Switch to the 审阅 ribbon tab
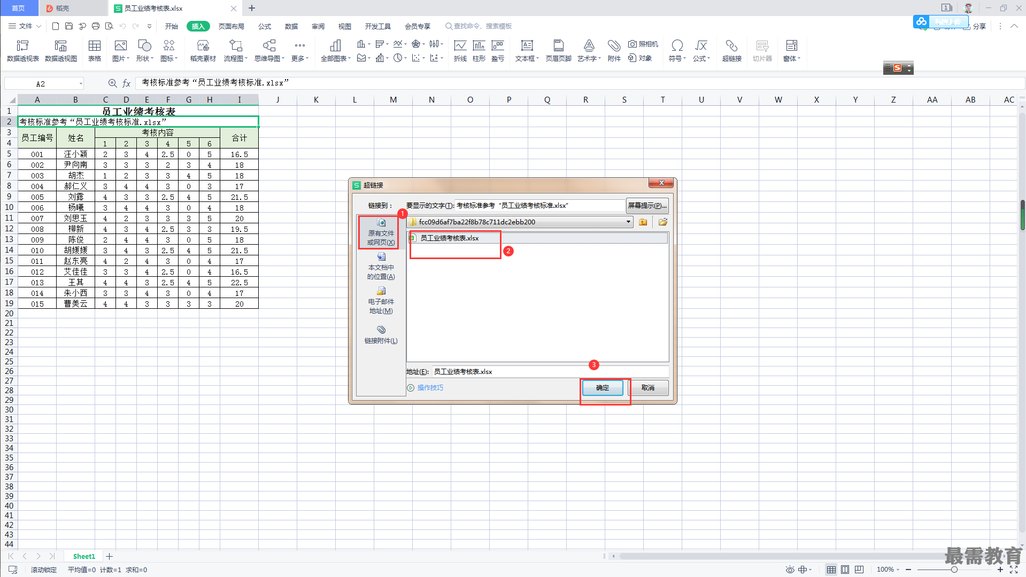1026x577 pixels. tap(318, 26)
